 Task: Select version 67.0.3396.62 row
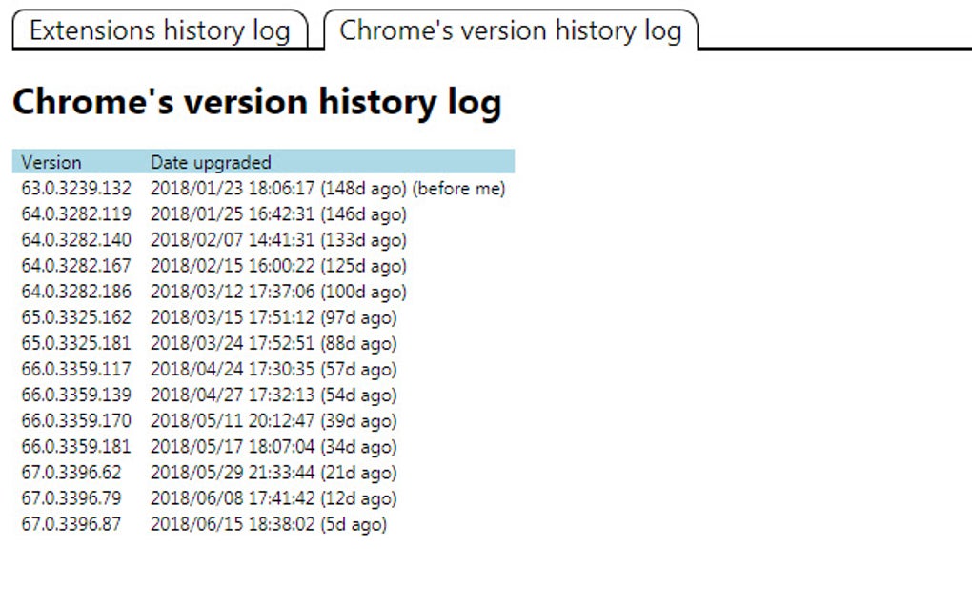pos(71,472)
